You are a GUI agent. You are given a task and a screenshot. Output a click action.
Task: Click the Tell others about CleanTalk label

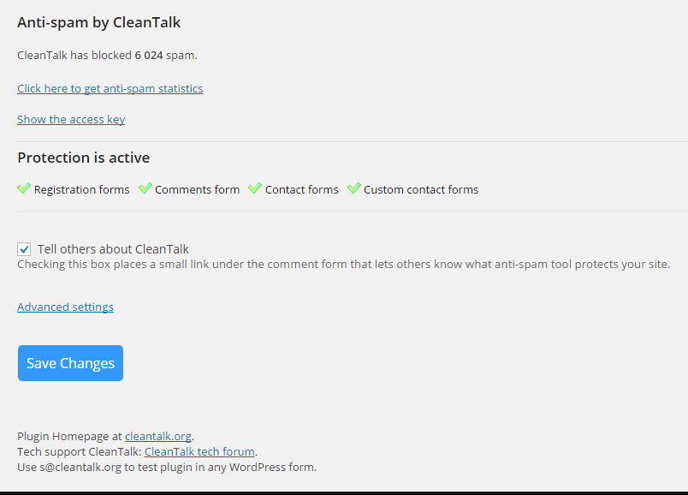point(113,249)
